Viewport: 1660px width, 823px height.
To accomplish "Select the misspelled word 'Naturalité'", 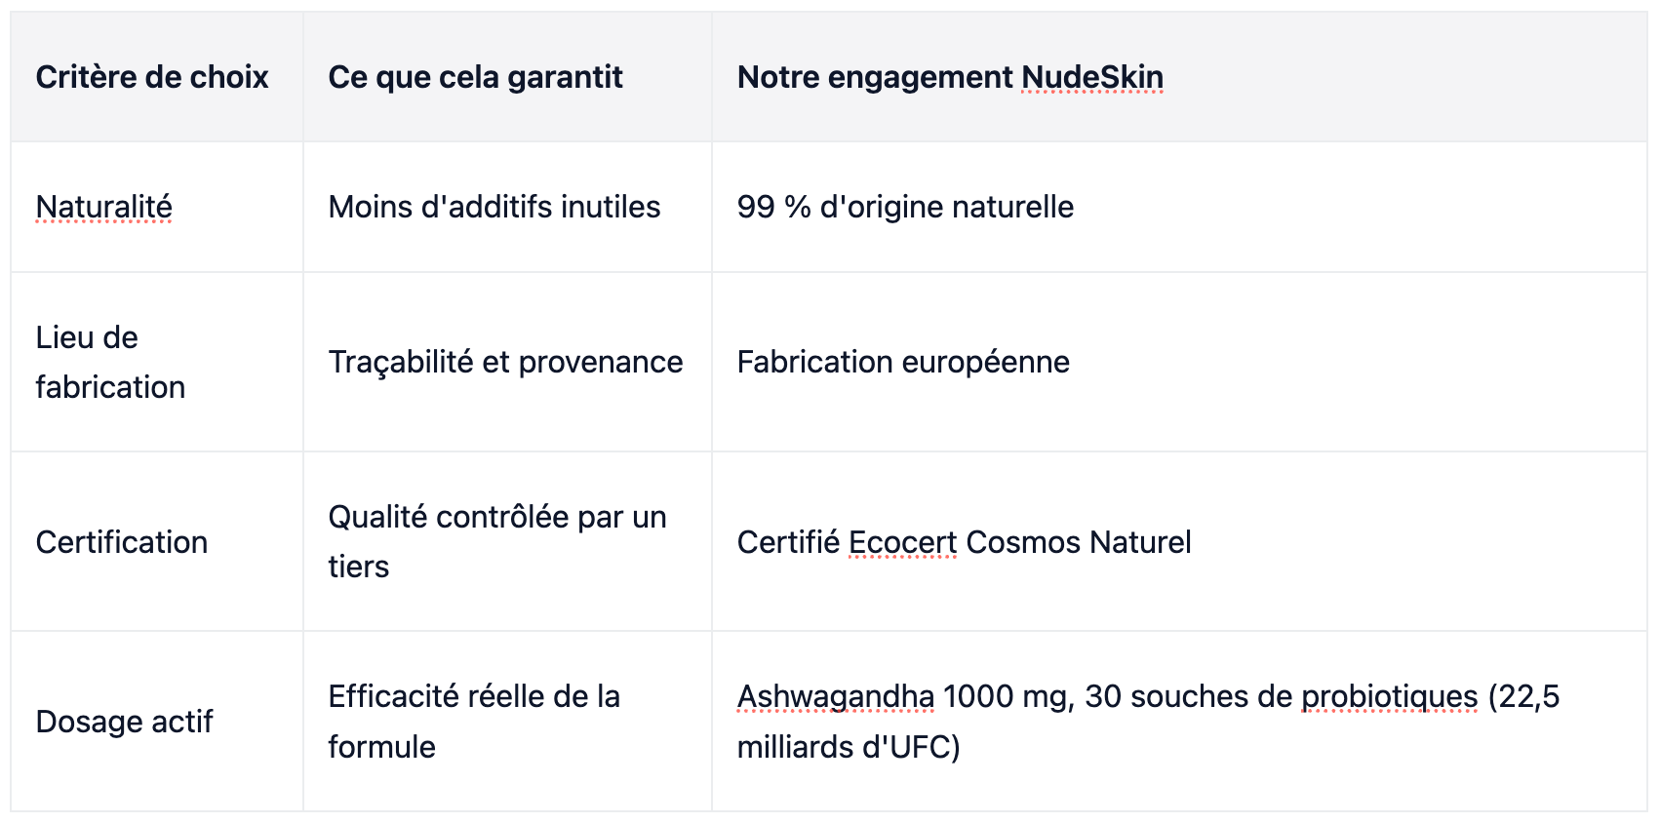I will pos(104,207).
